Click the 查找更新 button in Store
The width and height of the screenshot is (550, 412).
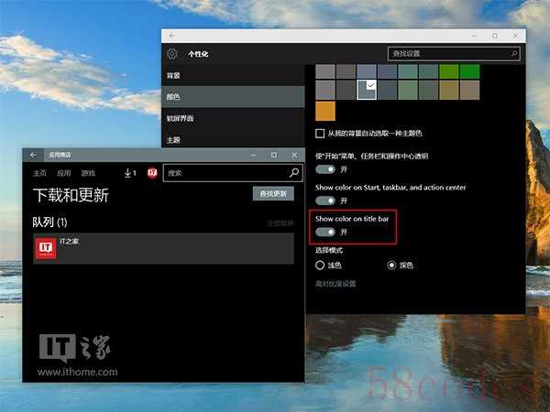tap(273, 193)
